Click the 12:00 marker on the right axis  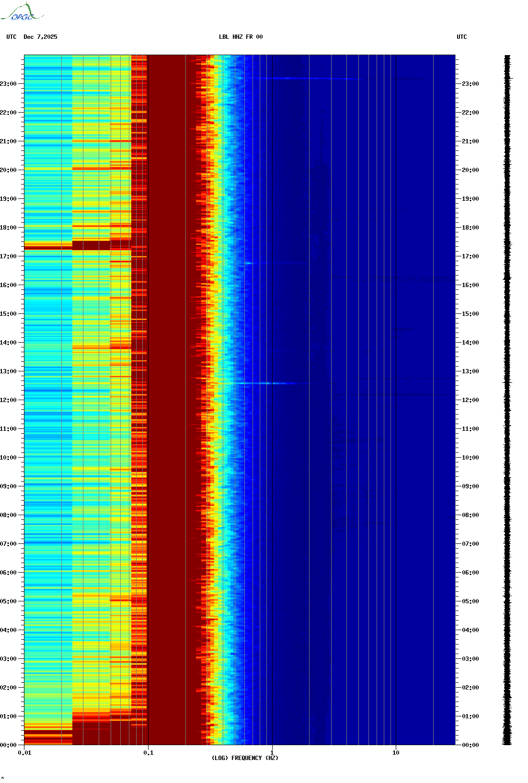pos(470,400)
